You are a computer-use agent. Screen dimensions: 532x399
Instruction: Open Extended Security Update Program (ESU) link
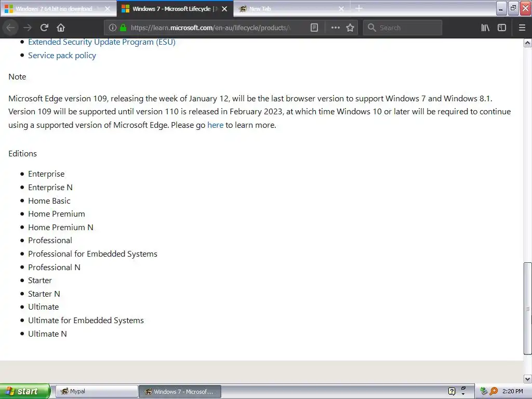102,42
